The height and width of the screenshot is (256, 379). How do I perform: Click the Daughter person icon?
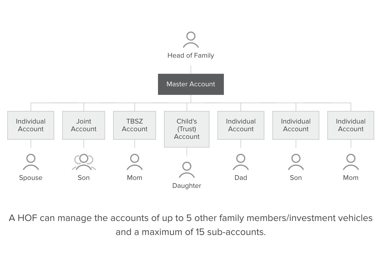187,170
